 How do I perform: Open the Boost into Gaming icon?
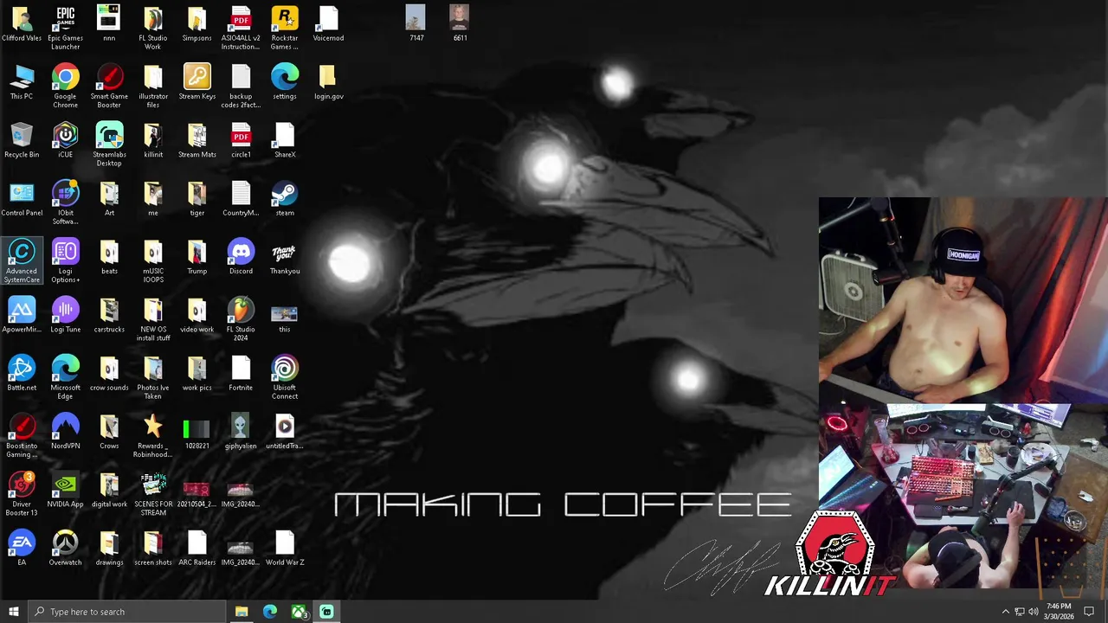pos(22,434)
